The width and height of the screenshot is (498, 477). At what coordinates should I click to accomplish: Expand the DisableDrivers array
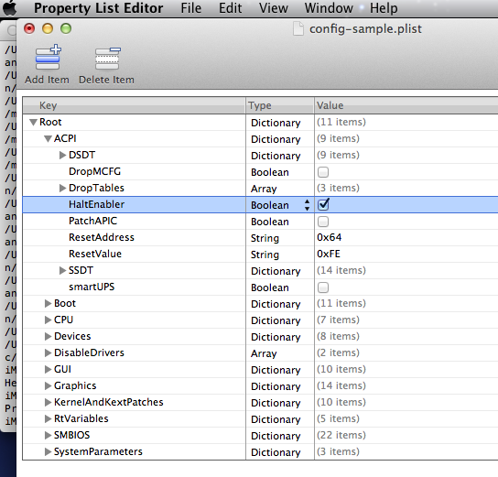pyautogui.click(x=48, y=352)
